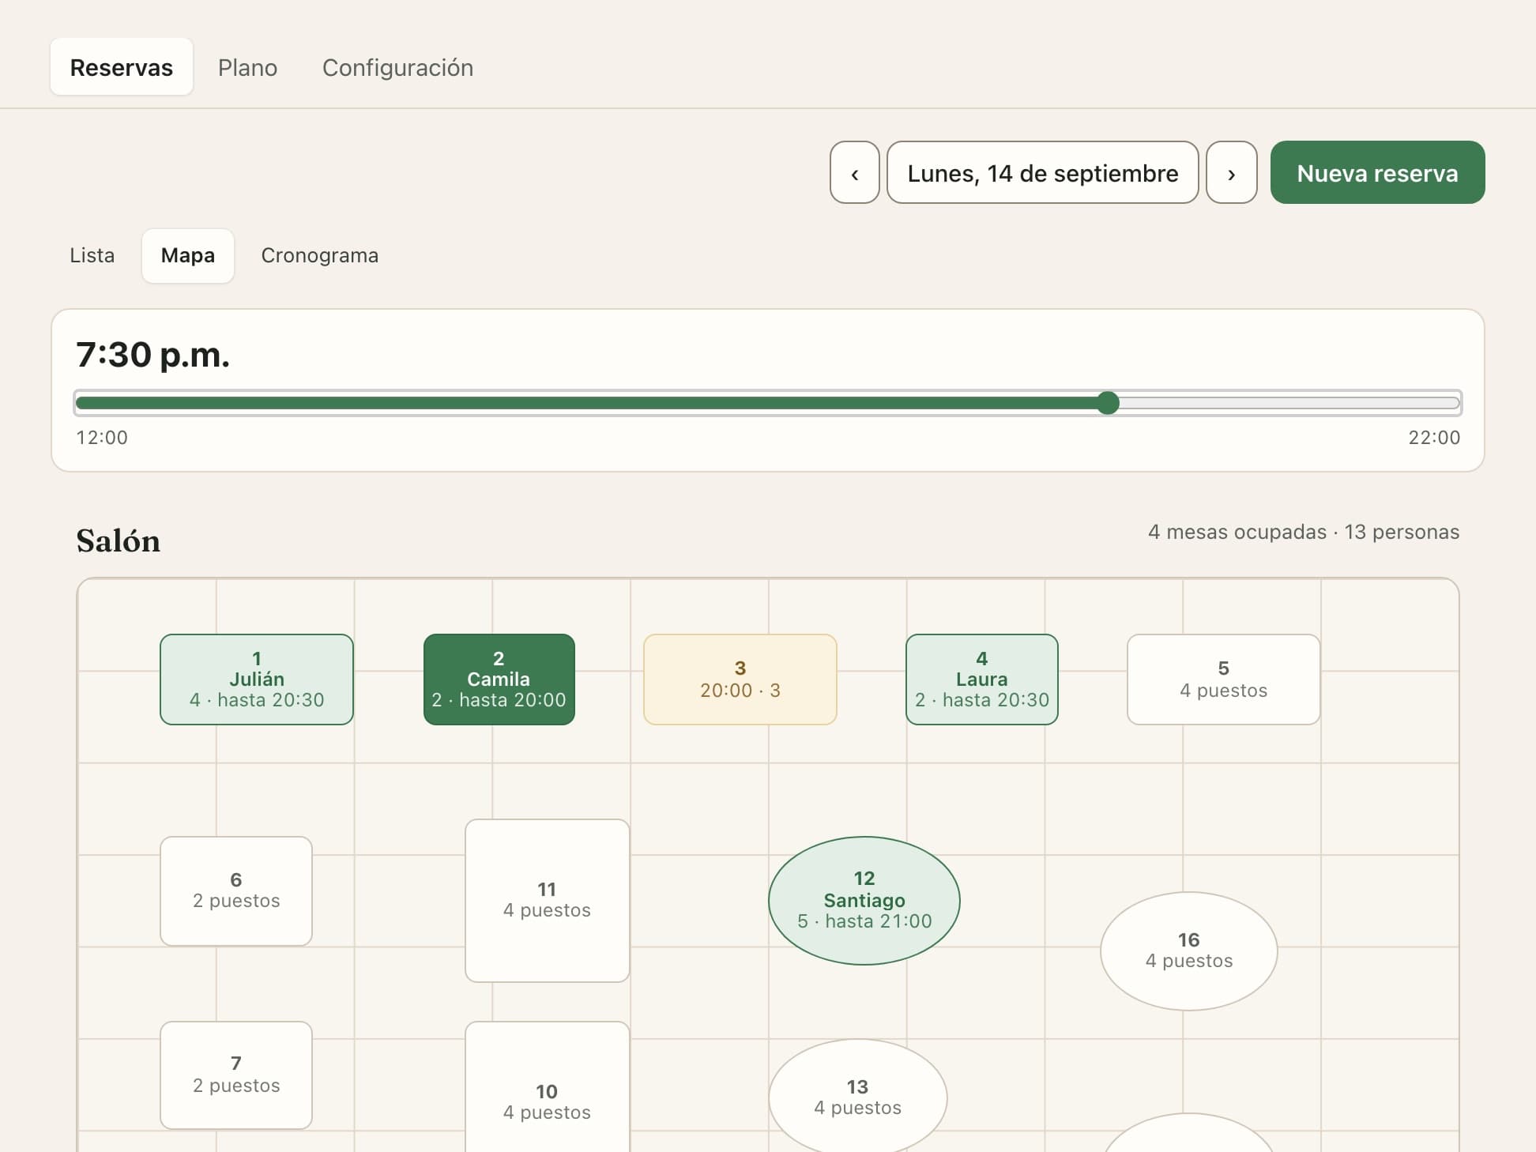Screen dimensions: 1536x1152
Task: Select round table 16 with 4 puestos
Action: coord(1189,951)
